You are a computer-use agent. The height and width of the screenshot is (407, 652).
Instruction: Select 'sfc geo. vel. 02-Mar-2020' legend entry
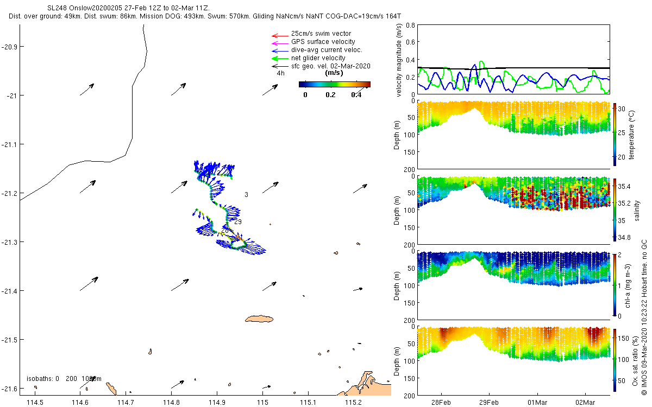click(x=331, y=66)
